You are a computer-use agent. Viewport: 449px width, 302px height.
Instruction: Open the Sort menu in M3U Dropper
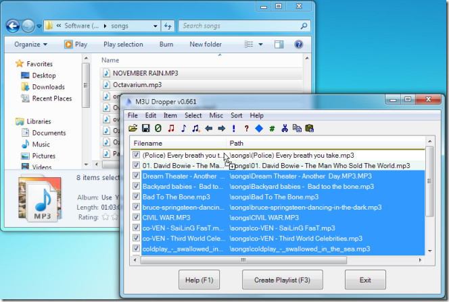coord(236,115)
